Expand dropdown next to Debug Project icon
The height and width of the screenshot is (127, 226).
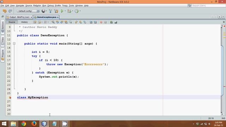tap(72, 11)
